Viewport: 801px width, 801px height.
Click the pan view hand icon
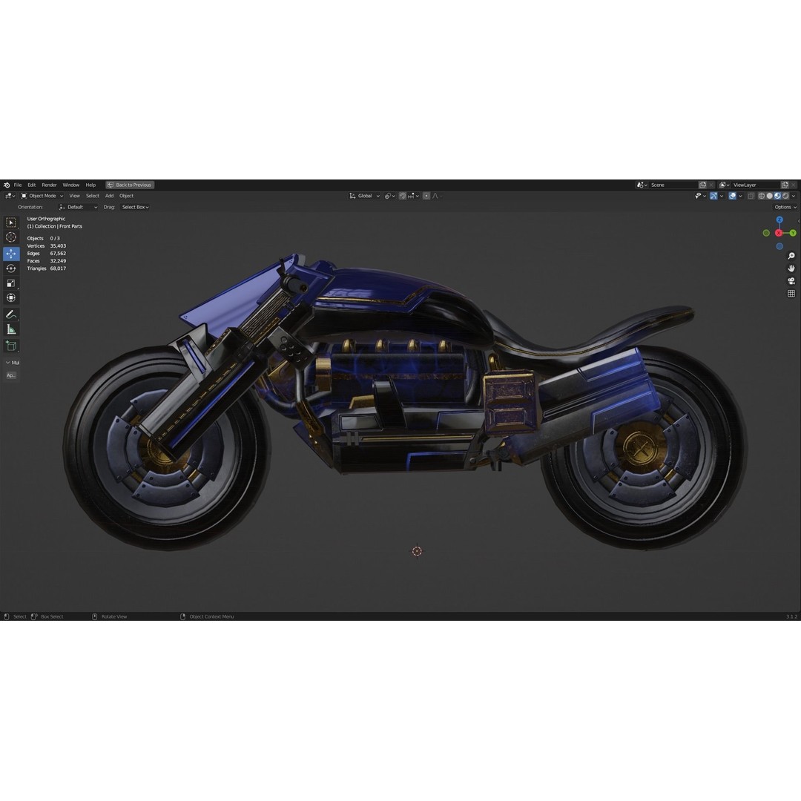click(791, 268)
